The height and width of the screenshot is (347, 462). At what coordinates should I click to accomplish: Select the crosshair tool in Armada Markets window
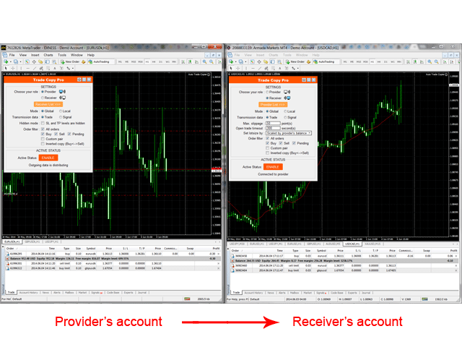[237, 68]
